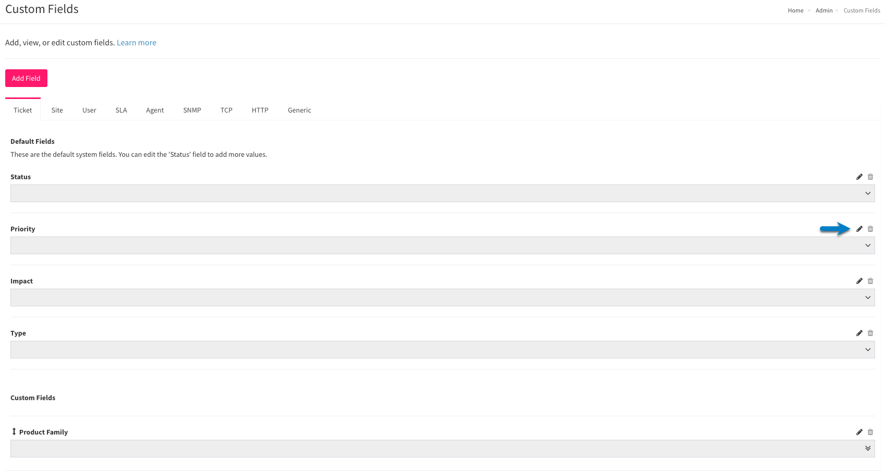Click the Custom Fields section heading
The image size is (885, 471).
coord(33,398)
